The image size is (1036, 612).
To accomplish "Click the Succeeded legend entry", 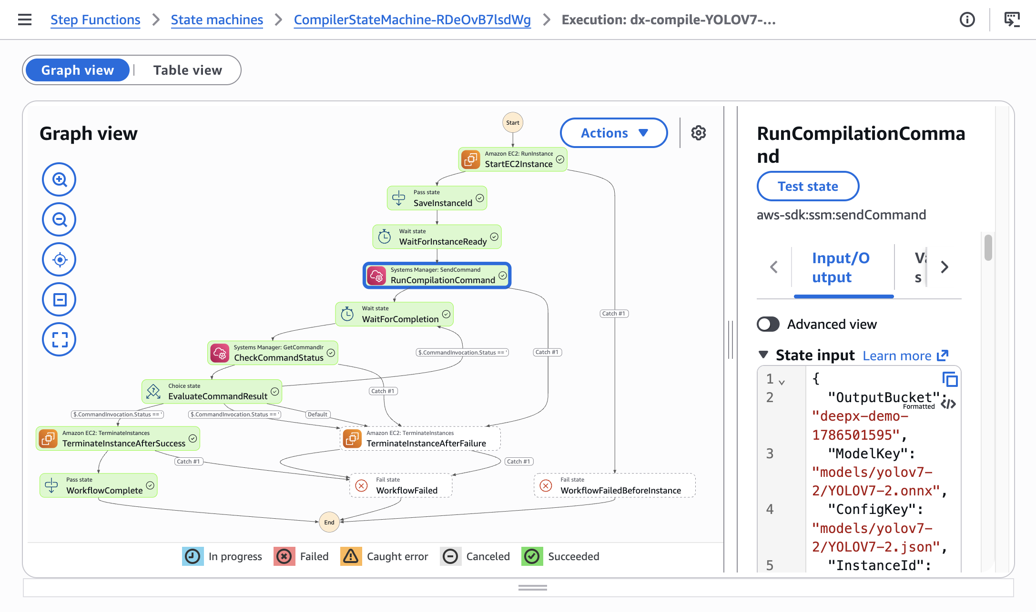I will [560, 556].
